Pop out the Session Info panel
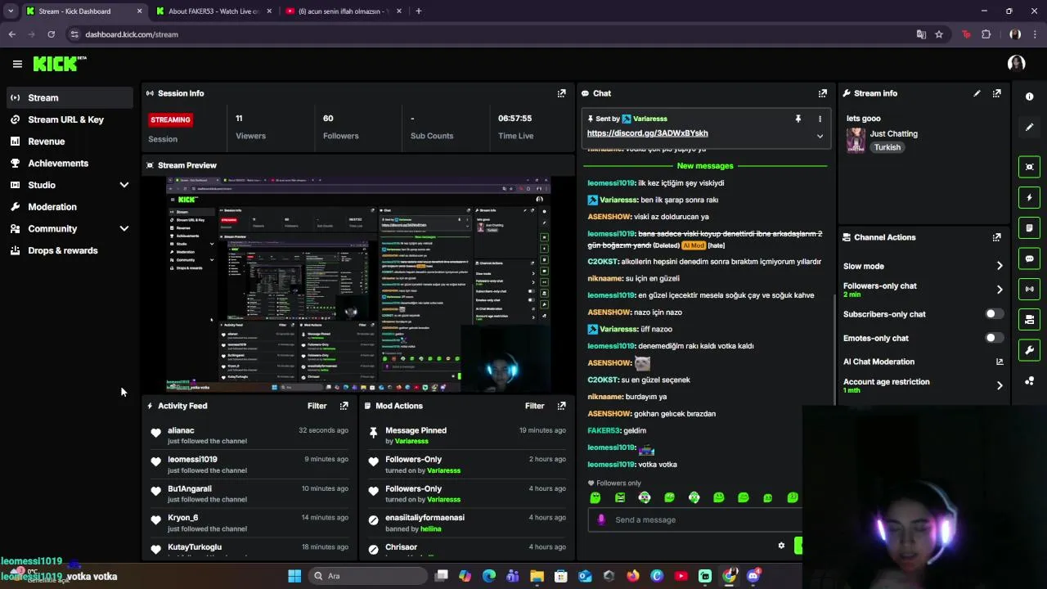 (x=561, y=93)
